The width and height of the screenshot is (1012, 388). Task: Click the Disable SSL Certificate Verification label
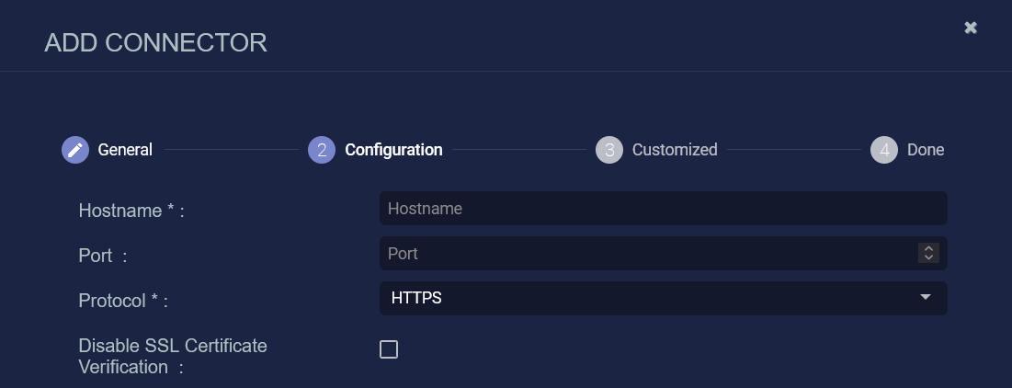(x=173, y=356)
